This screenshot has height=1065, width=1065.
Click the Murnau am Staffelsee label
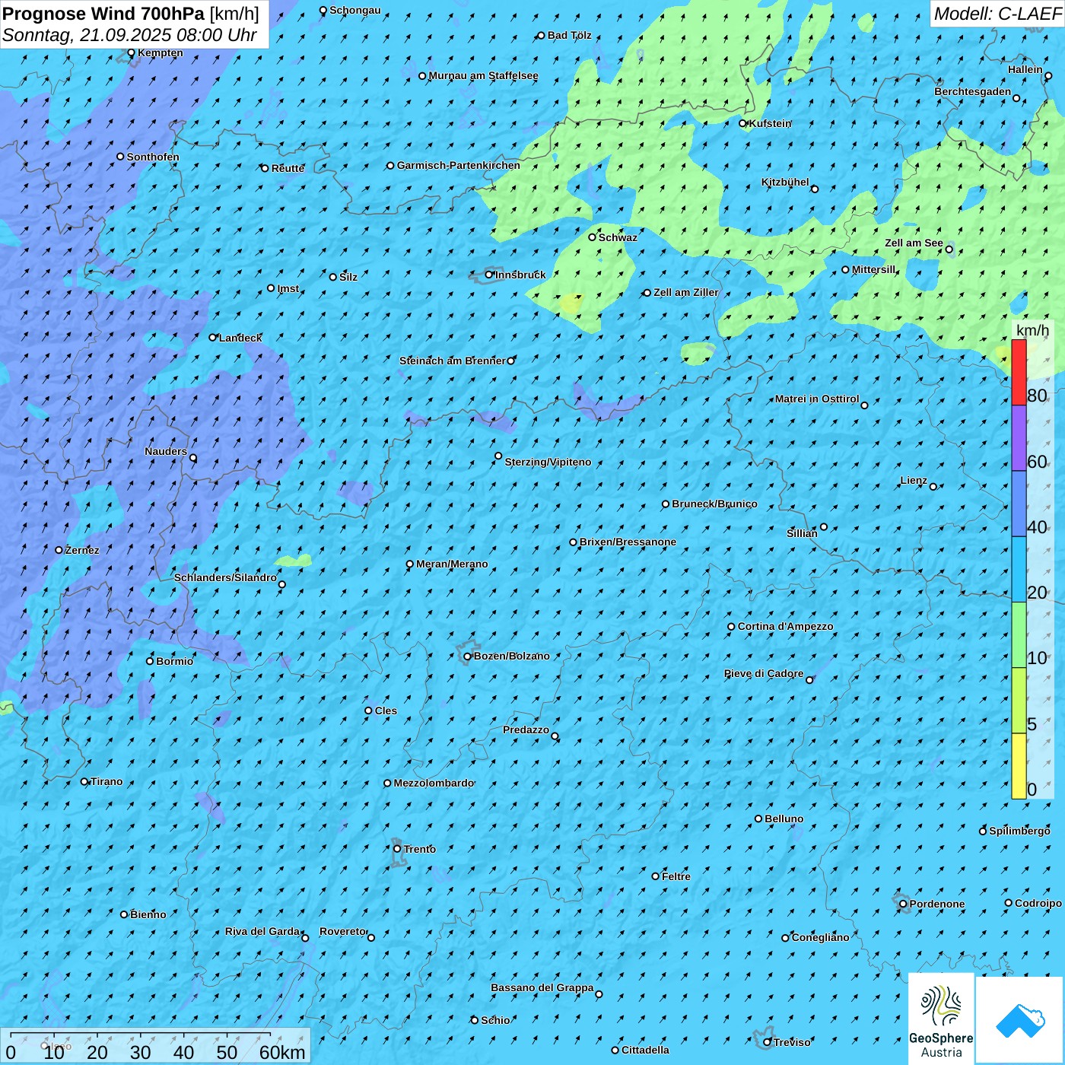tap(483, 75)
